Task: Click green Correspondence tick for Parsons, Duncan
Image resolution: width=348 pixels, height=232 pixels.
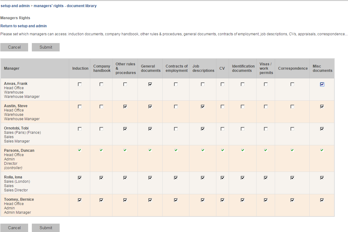Action: [292, 150]
